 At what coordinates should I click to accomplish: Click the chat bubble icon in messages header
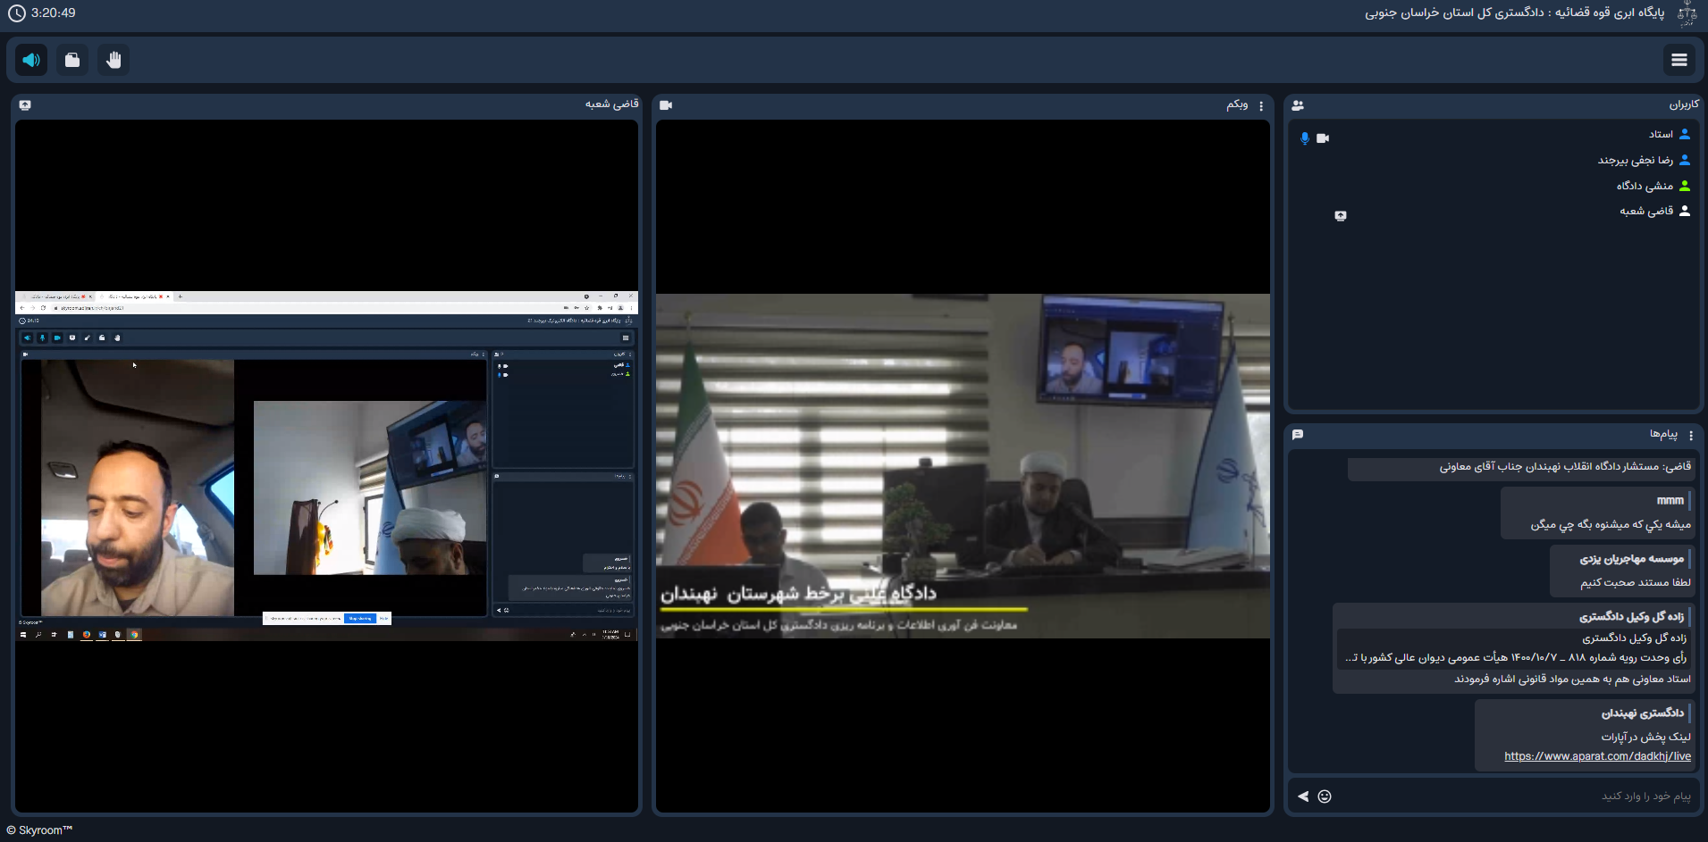pos(1298,435)
